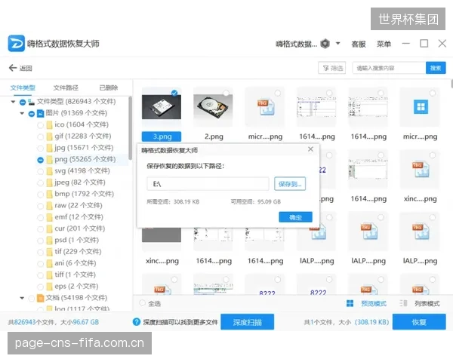This screenshot has height=362, width=453.
Task: Click the 保存到... browse button
Action: click(x=290, y=184)
